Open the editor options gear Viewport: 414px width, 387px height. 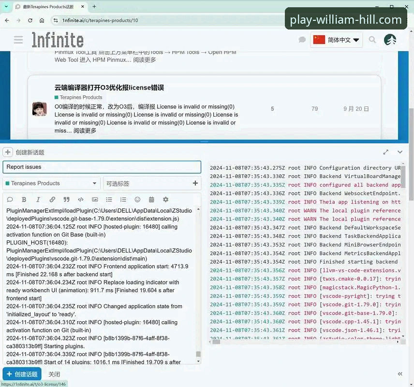pyautogui.click(x=165, y=199)
